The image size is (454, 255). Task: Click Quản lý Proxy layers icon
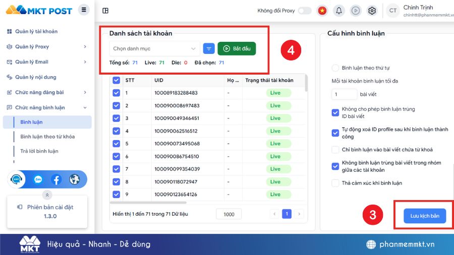pos(9,46)
